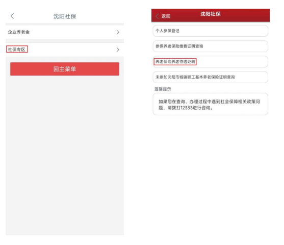This screenshot has width=284, height=245.
Task: Open 参保养老保险缴费证明查询 entry
Action: (210, 46)
